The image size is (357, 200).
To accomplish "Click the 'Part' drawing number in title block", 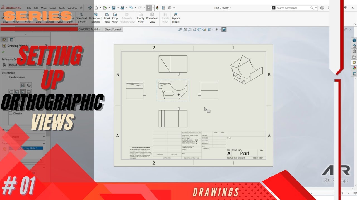I will pyautogui.click(x=245, y=153).
